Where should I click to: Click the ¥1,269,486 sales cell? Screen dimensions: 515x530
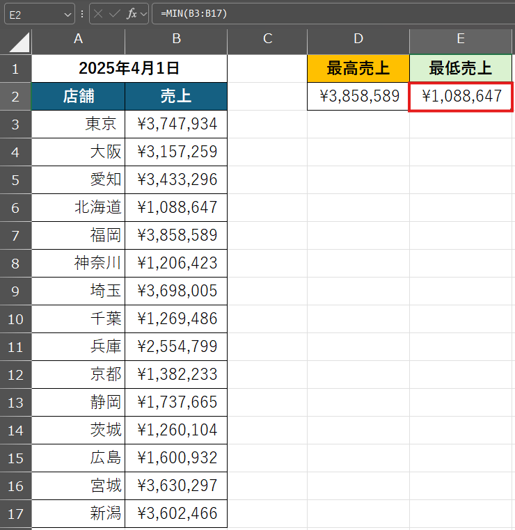pyautogui.click(x=176, y=319)
